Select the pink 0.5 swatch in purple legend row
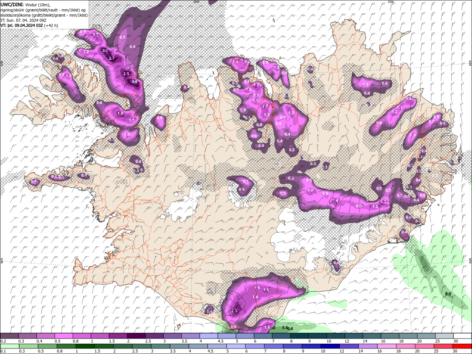This screenshot has width=472, height=354. pyautogui.click(x=63, y=336)
